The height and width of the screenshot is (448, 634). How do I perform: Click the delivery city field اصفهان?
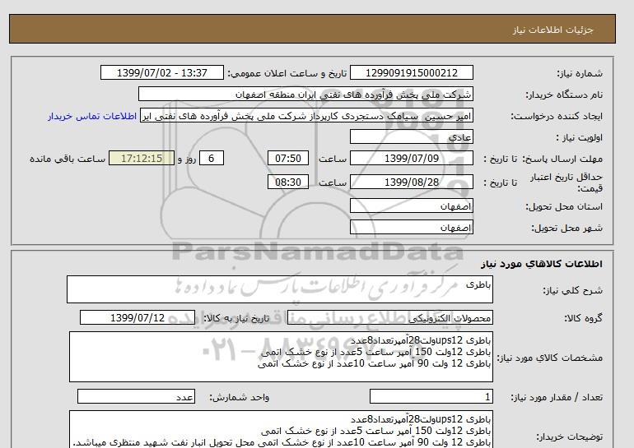click(411, 227)
